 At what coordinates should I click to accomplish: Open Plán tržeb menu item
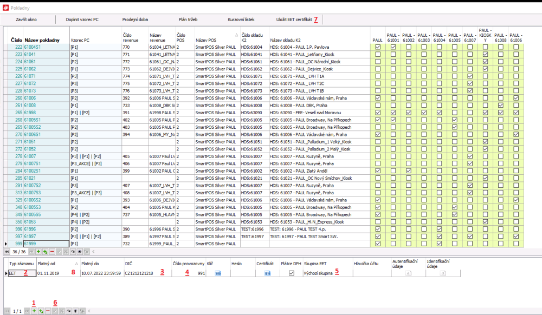click(x=188, y=19)
